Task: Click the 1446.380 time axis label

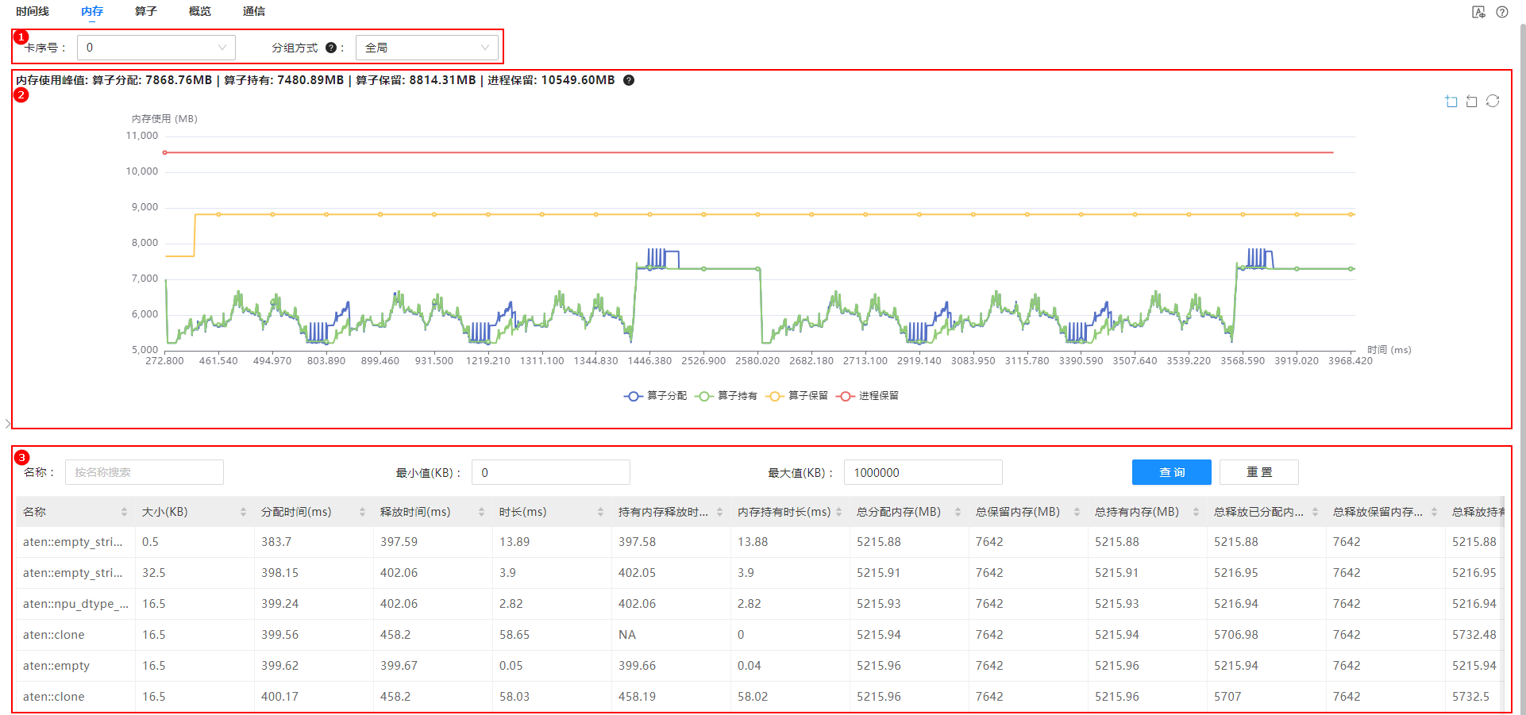Action: [x=649, y=361]
